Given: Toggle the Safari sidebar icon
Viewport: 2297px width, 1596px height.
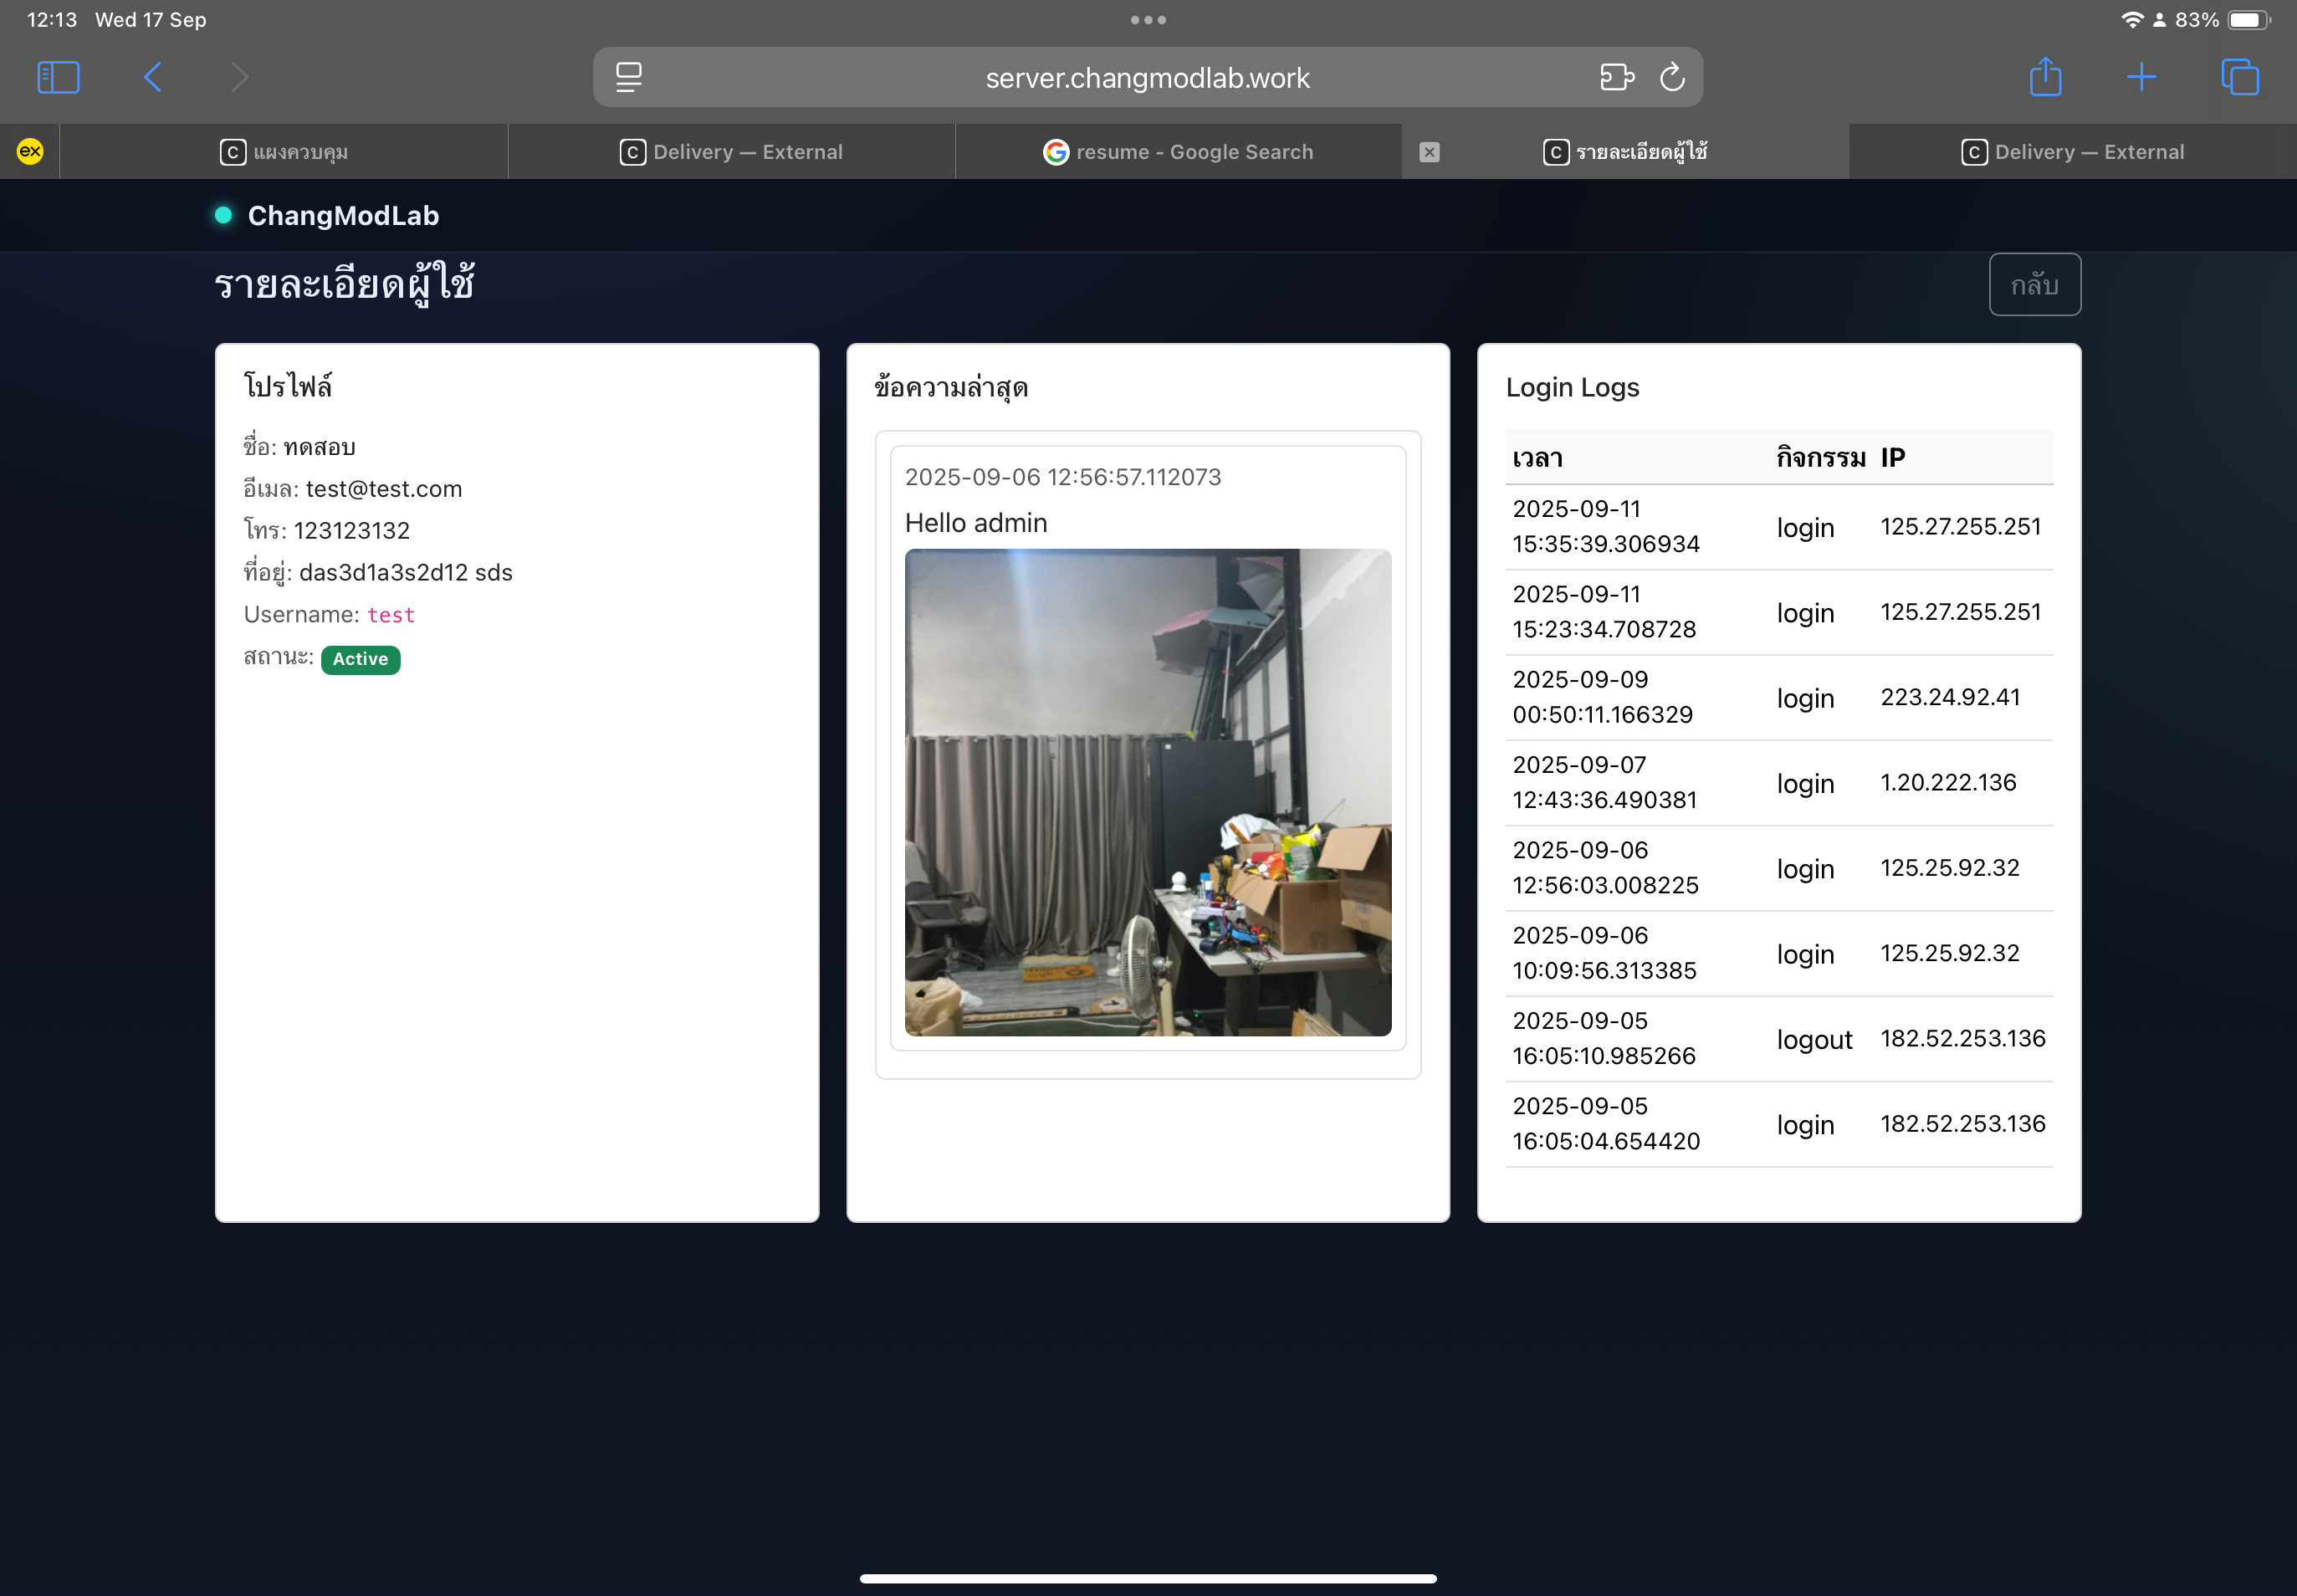Looking at the screenshot, I should point(58,77).
